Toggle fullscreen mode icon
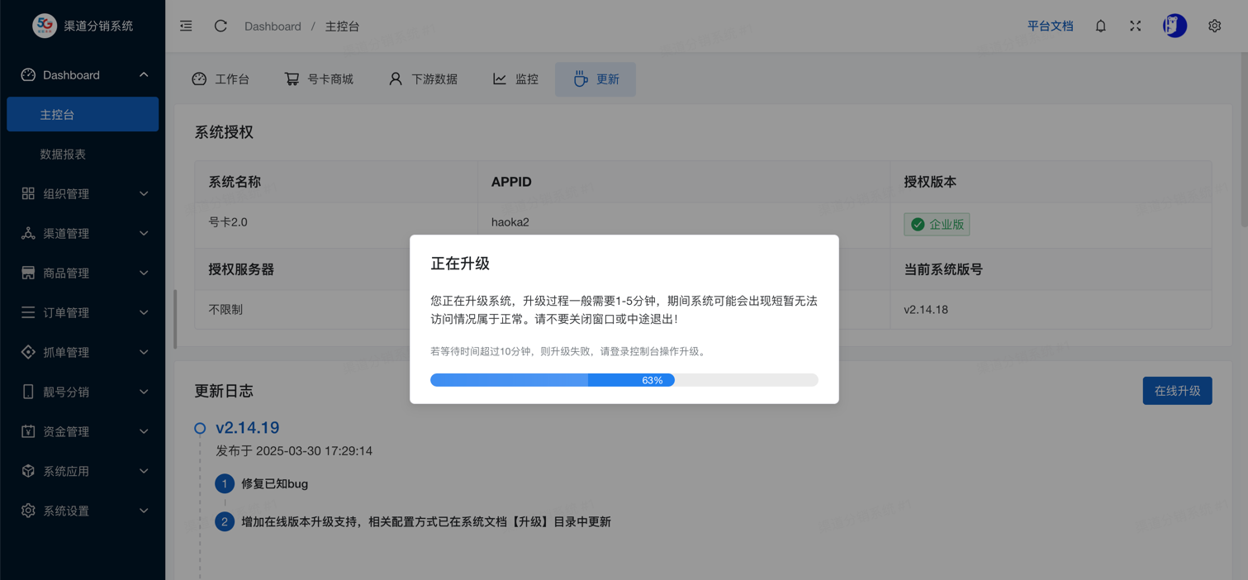 [1135, 26]
